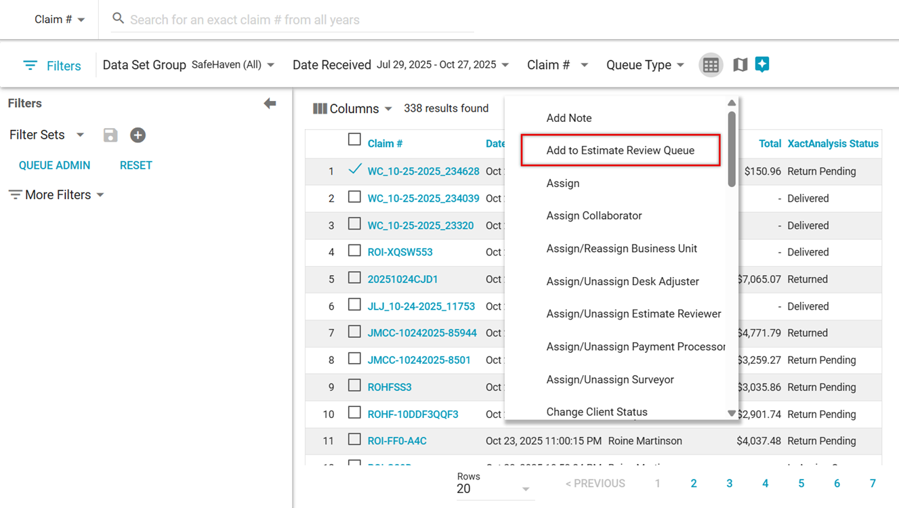Open the Data Set Group dropdown
This screenshot has width=899, height=508.
tap(232, 65)
